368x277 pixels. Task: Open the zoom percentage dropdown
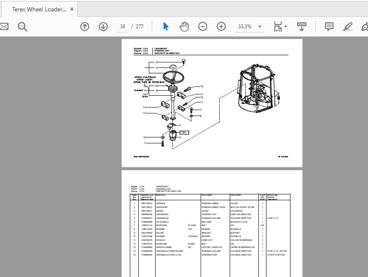coord(260,26)
